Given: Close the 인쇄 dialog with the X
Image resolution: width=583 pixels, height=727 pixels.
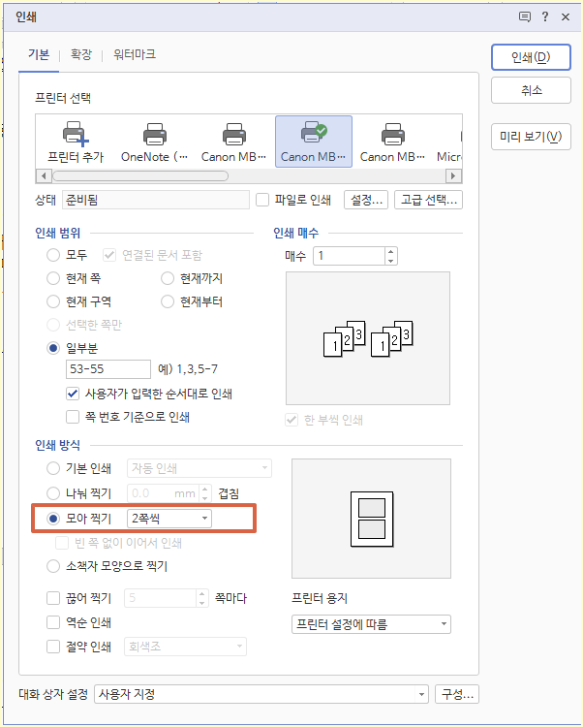Looking at the screenshot, I should coord(566,17).
